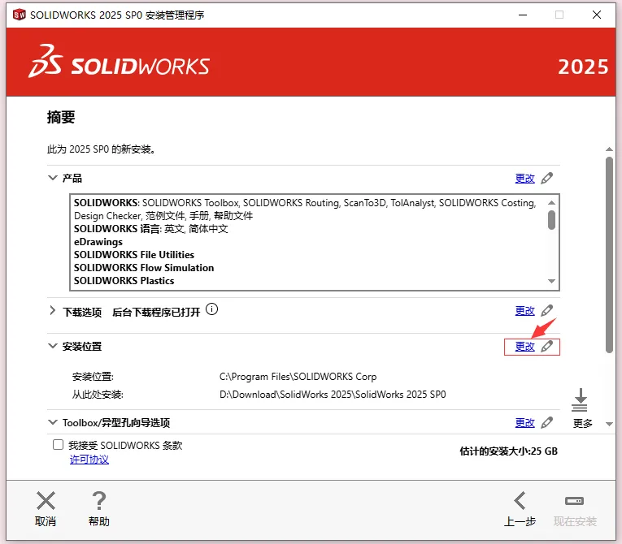Viewport: 622px width, 544px height.
Task: Click 更改 link for 产品
Action: (x=524, y=179)
